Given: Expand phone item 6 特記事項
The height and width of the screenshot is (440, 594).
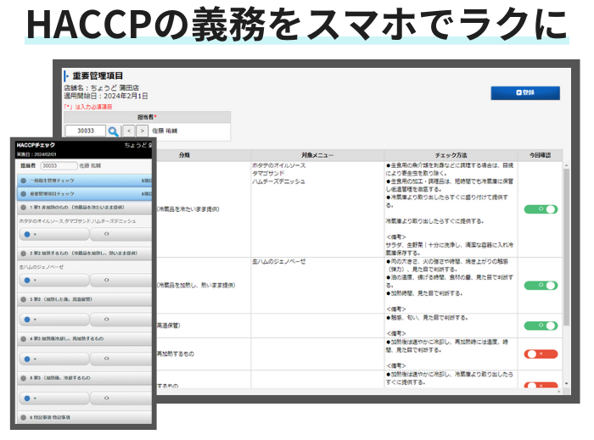Looking at the screenshot, I should (x=85, y=417).
